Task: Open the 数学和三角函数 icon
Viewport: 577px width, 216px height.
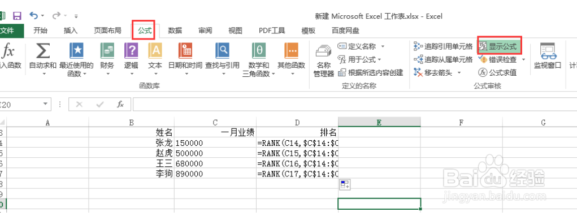Action: pos(259,51)
